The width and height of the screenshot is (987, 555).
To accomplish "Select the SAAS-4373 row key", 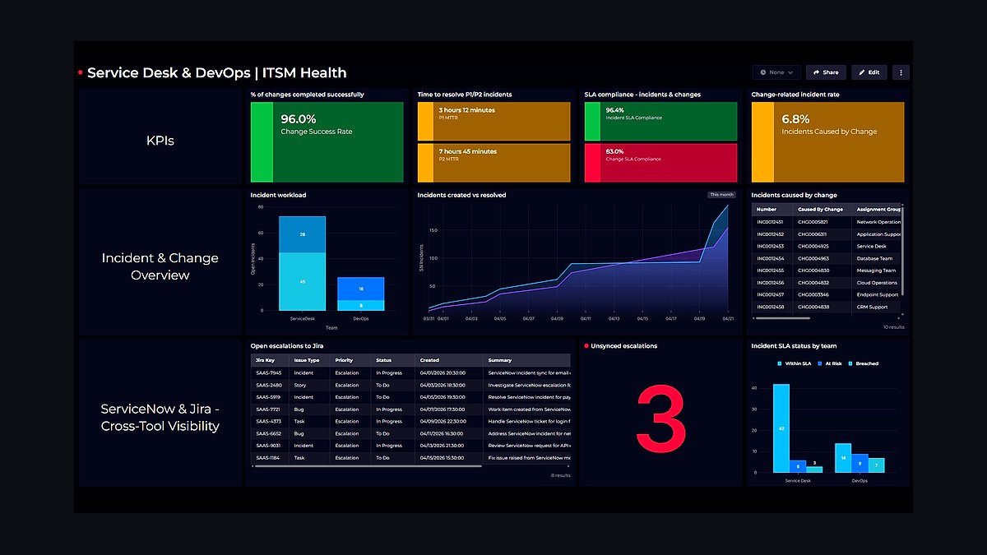I will 268,421.
